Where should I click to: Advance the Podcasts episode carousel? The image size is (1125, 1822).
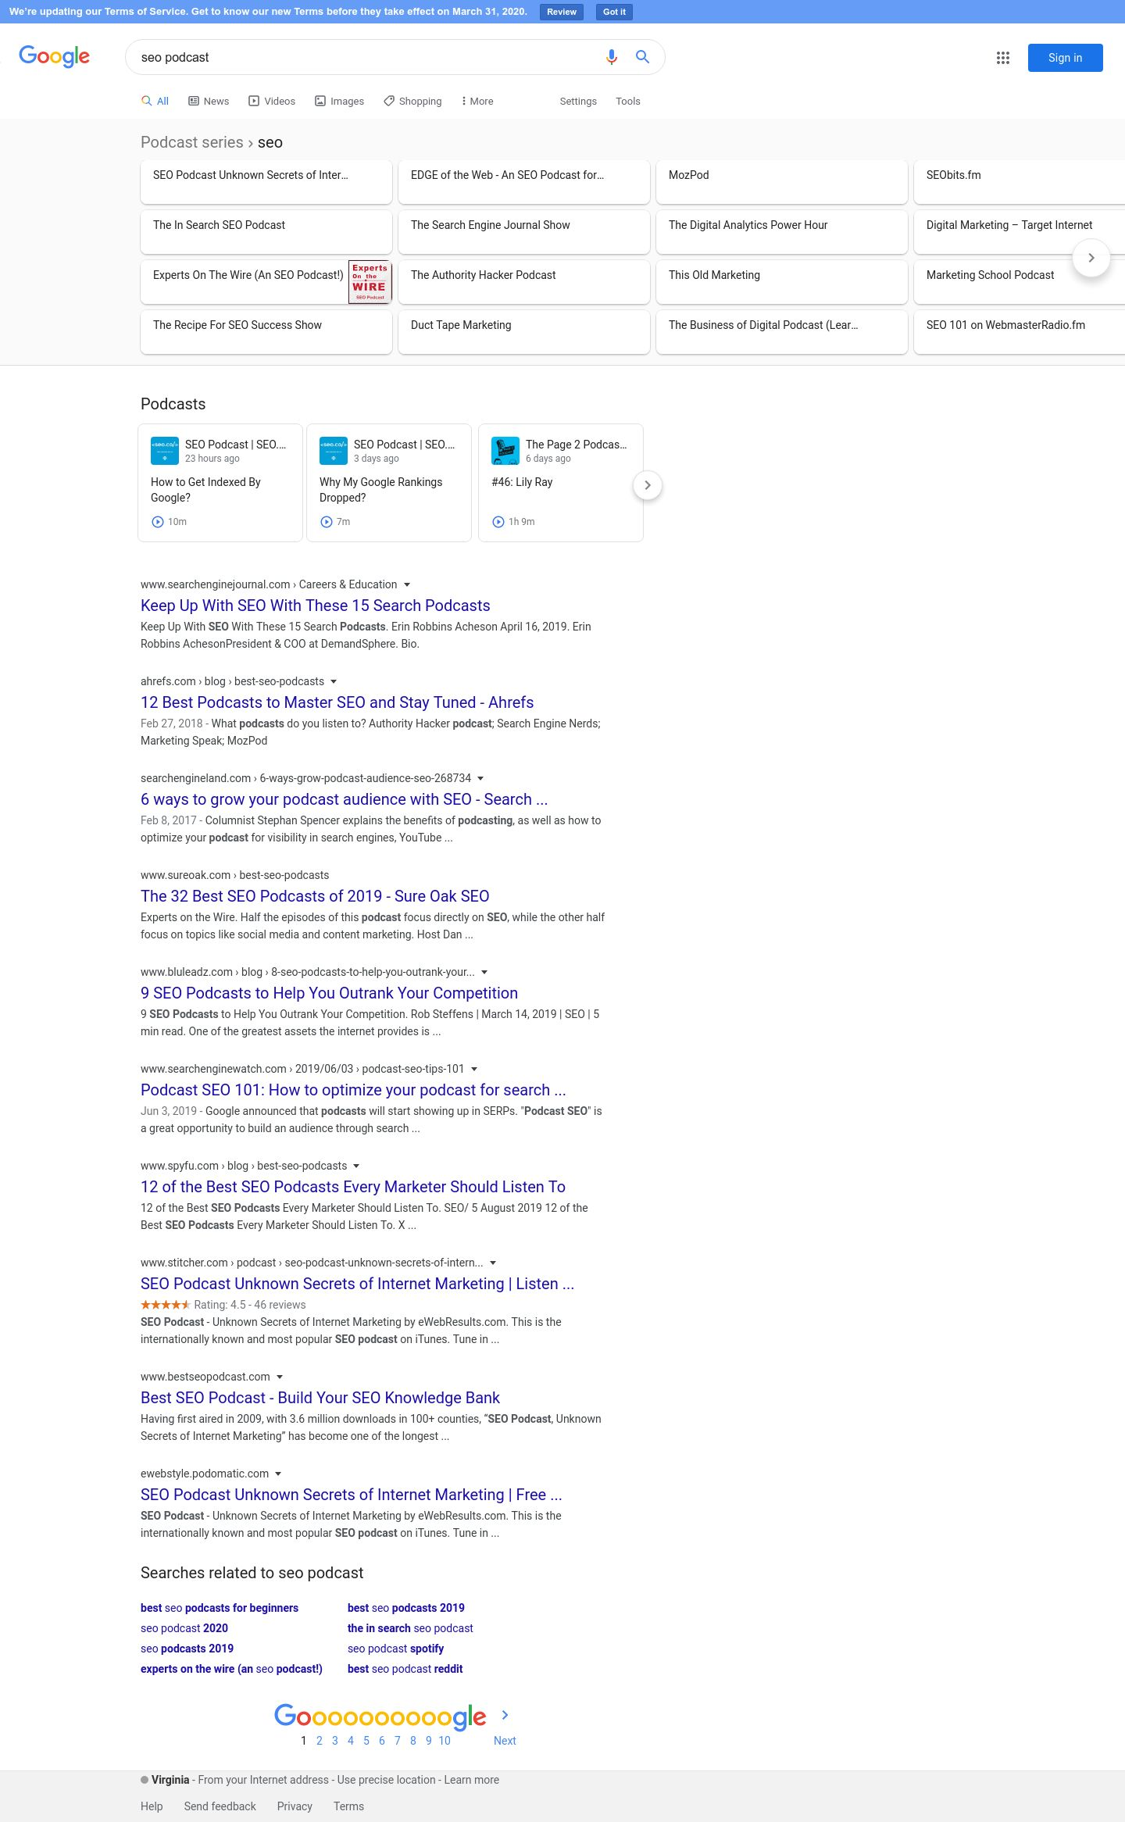coord(647,485)
